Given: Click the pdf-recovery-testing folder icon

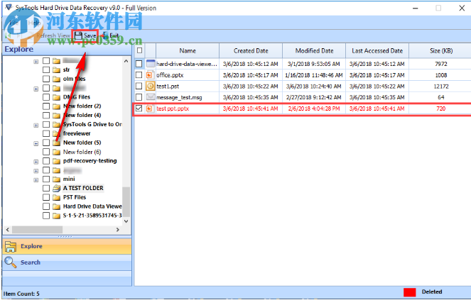Looking at the screenshot, I should click(x=56, y=161).
